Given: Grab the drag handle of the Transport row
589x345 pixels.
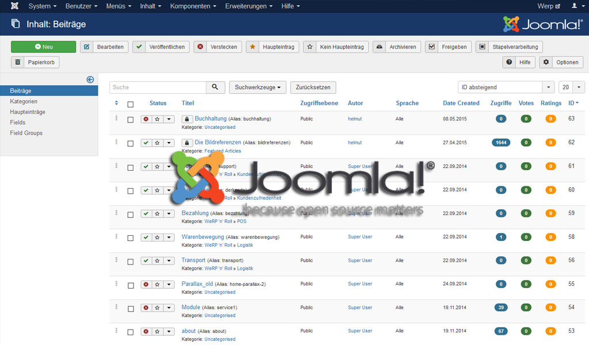Looking at the screenshot, I should coord(117,260).
